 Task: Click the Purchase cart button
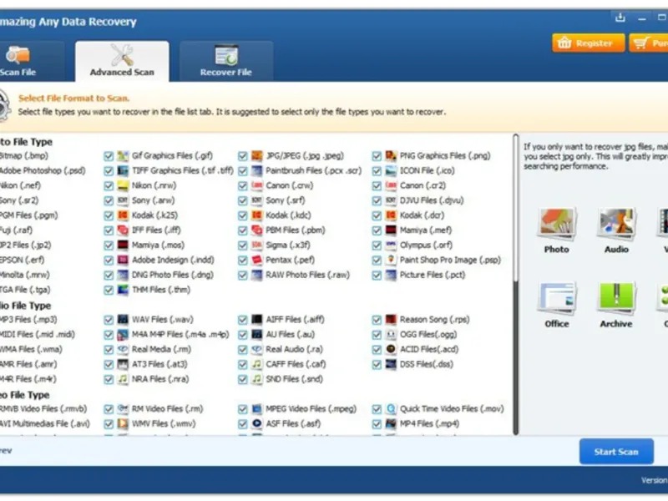click(649, 43)
